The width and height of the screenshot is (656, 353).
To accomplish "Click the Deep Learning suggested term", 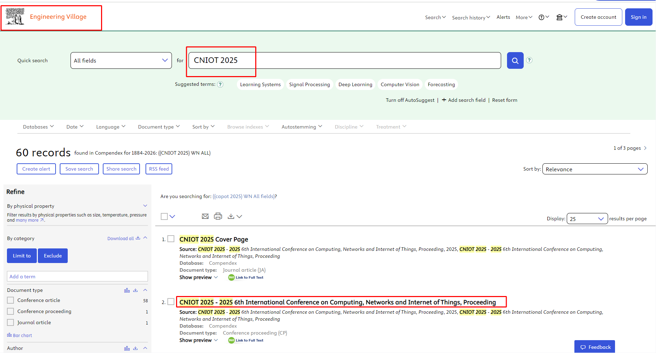I will pos(355,84).
